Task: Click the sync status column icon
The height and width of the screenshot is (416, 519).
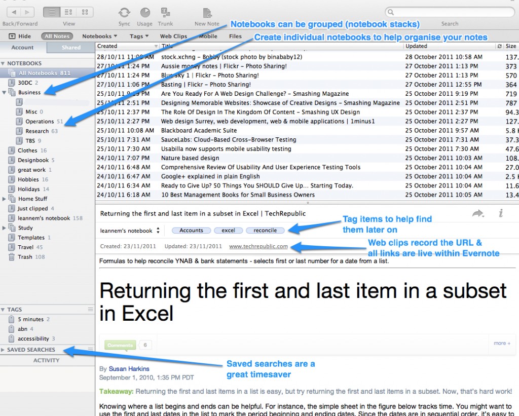Action: pyautogui.click(x=499, y=46)
